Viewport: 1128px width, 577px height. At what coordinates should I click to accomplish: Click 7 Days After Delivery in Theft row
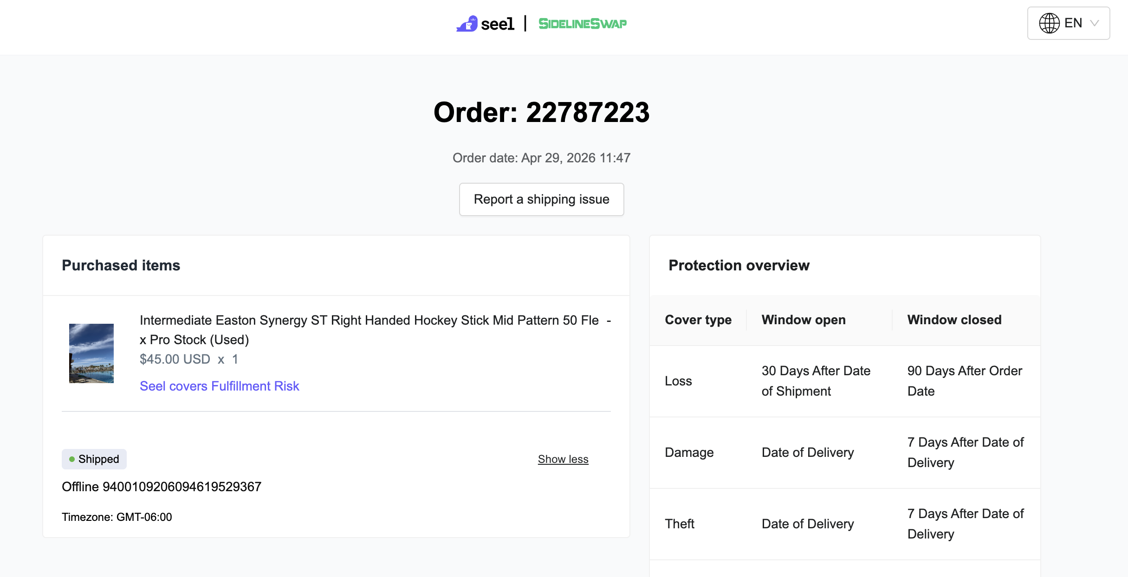tap(966, 524)
